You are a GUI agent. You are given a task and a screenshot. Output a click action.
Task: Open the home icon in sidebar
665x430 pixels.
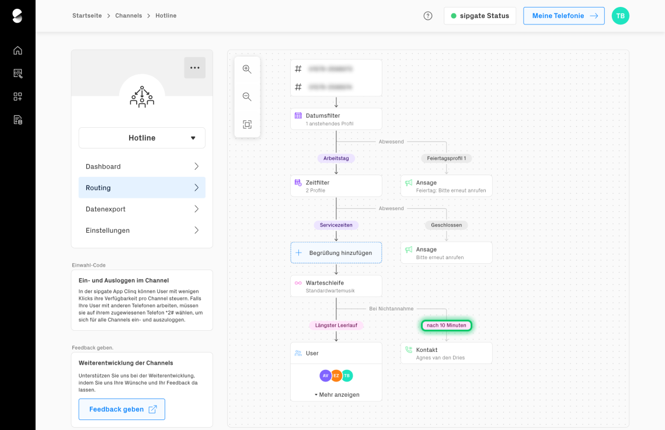(x=18, y=50)
